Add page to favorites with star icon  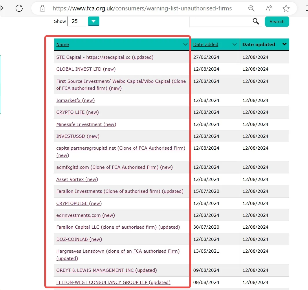click(x=286, y=8)
